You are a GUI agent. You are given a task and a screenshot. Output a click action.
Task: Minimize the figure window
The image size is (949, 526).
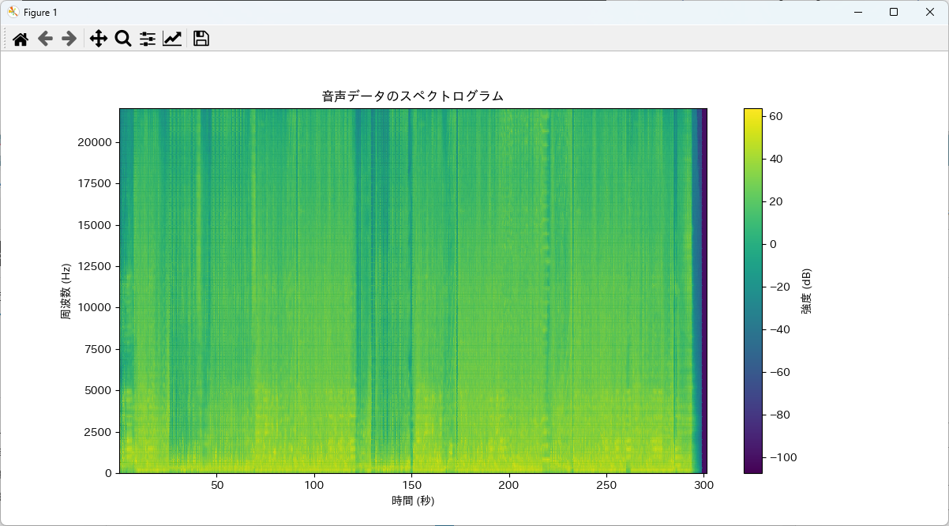click(857, 12)
